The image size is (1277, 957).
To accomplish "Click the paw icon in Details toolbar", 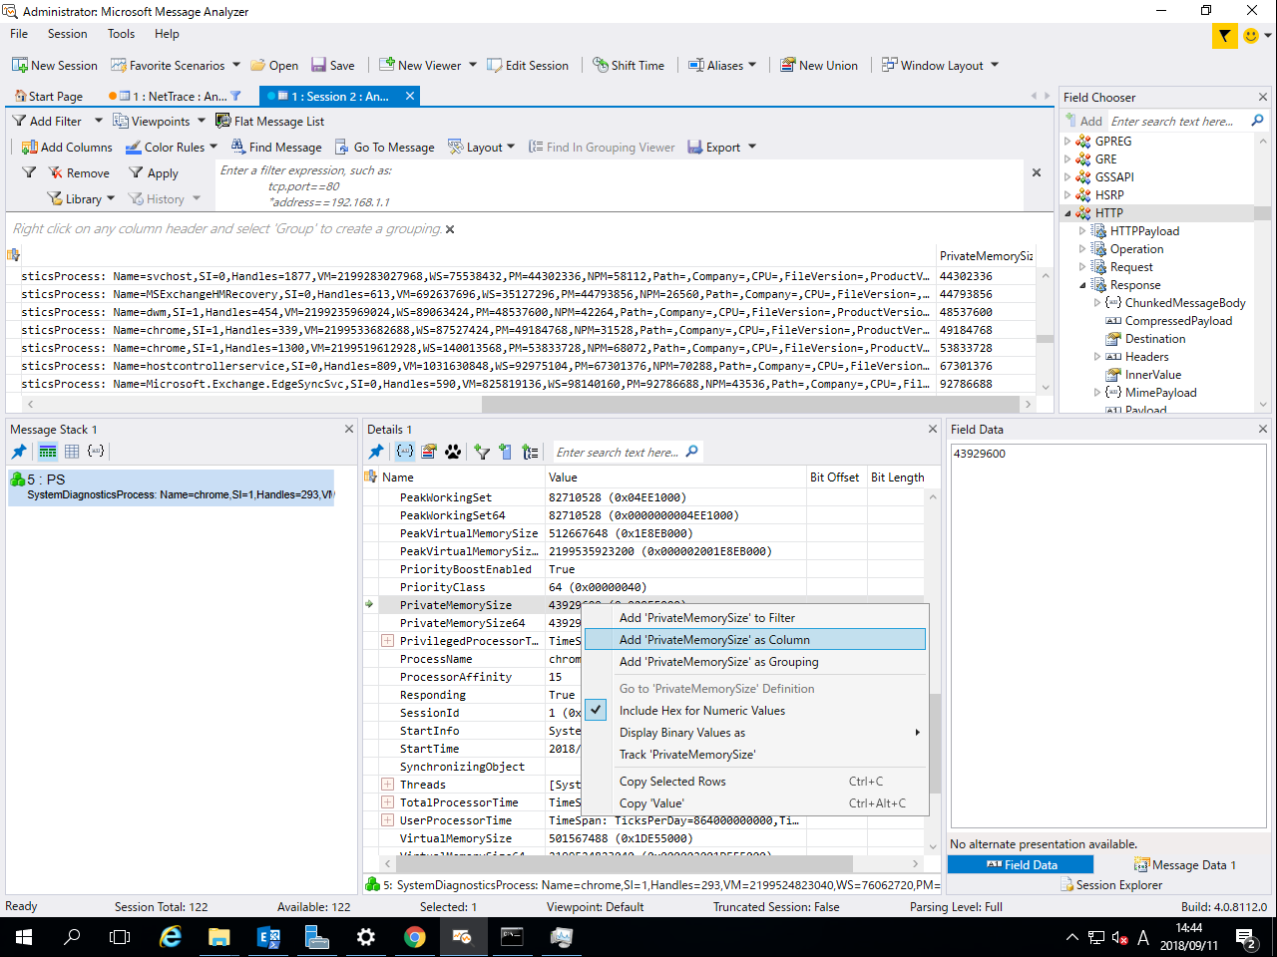I will click(x=453, y=452).
